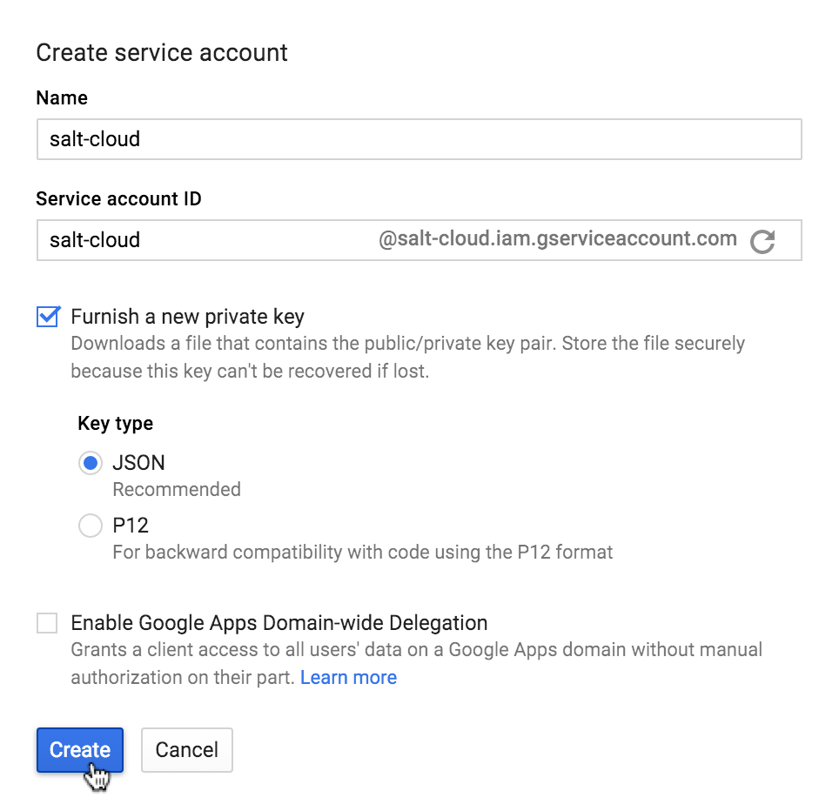Click the 'Enable Google Apps Domain-wide Delegation' label
Image resolution: width=839 pixels, height=811 pixels.
tap(279, 623)
